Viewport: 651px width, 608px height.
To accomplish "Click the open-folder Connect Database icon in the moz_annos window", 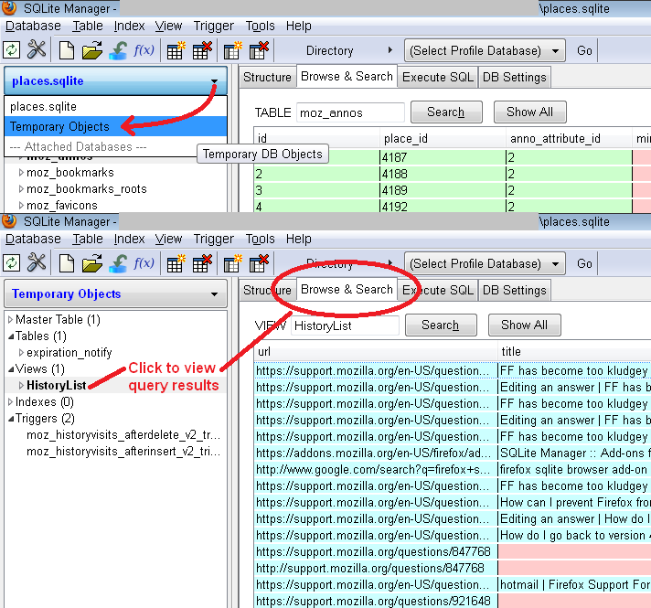I will (92, 50).
